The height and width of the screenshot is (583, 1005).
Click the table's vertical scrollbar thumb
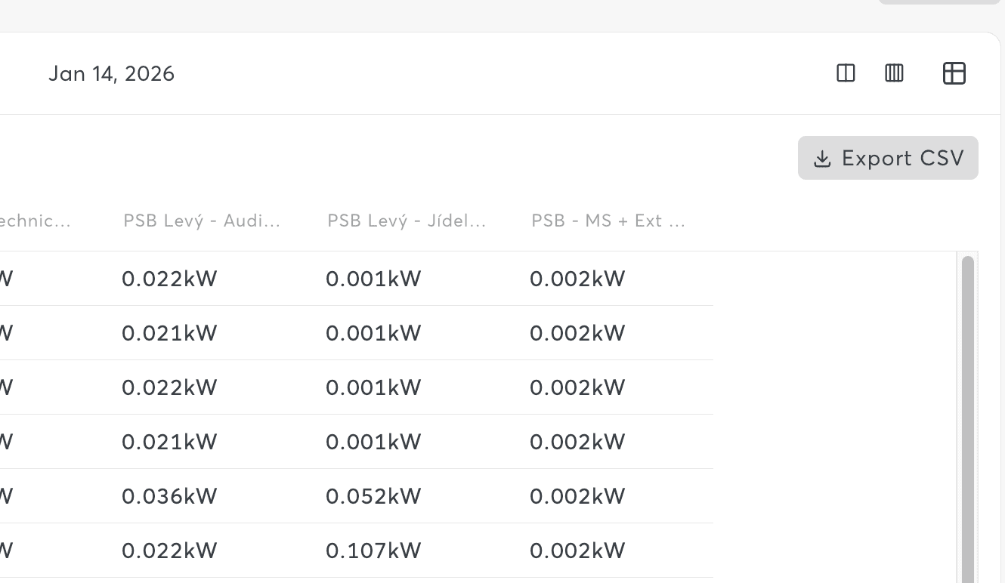967,419
